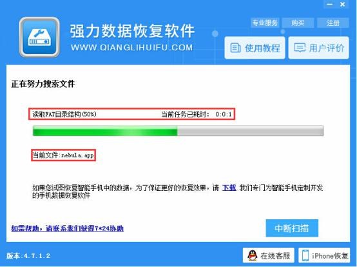Image resolution: width=357 pixels, height=267 pixels.
Task: Open the 7*24 help contact link
Action: [68, 228]
